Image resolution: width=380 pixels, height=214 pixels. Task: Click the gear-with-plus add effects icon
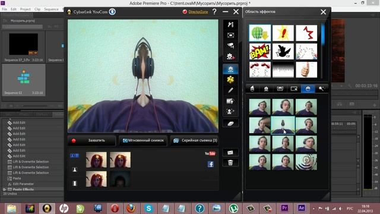pyautogui.click(x=230, y=56)
